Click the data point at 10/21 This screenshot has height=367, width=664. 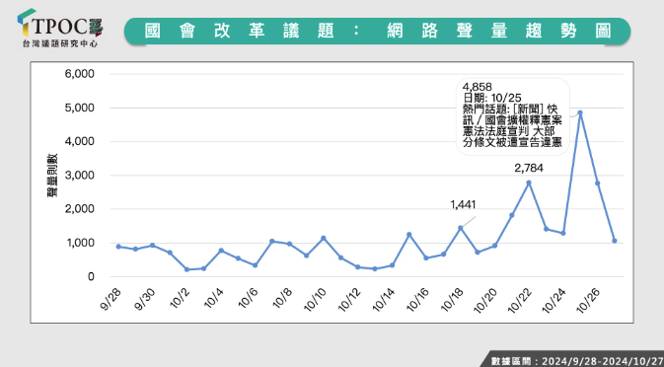point(511,215)
